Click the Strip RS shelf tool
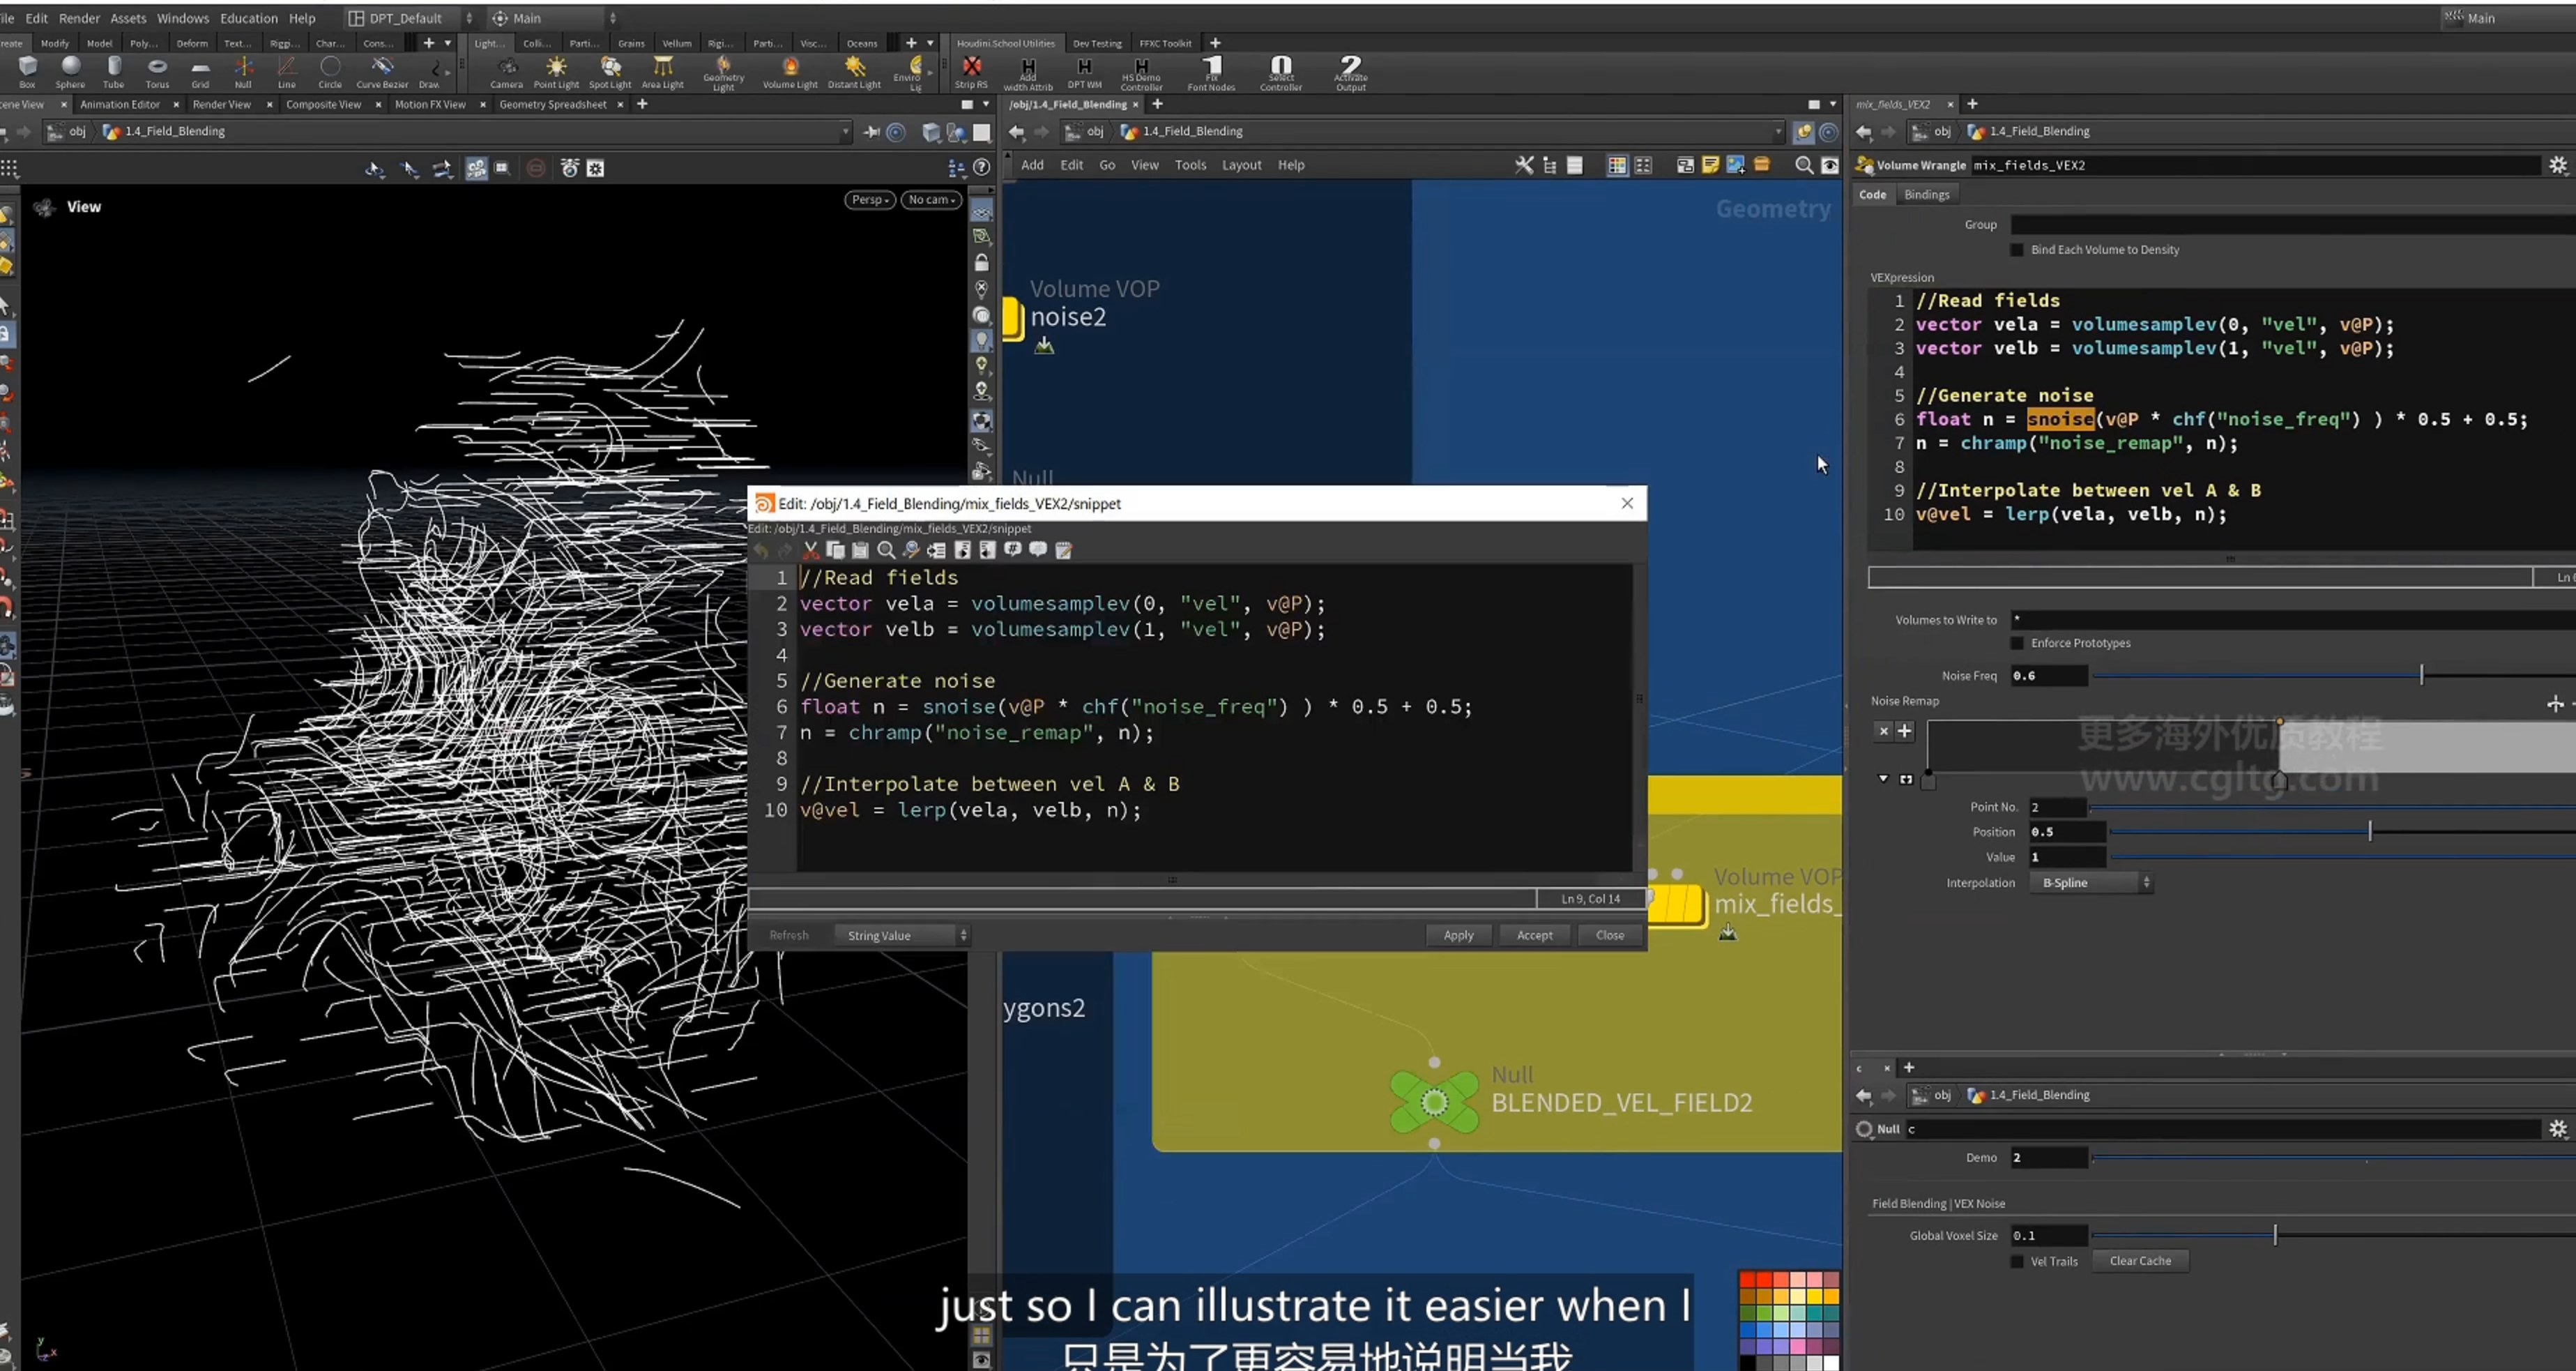2576x1371 pixels. [971, 71]
